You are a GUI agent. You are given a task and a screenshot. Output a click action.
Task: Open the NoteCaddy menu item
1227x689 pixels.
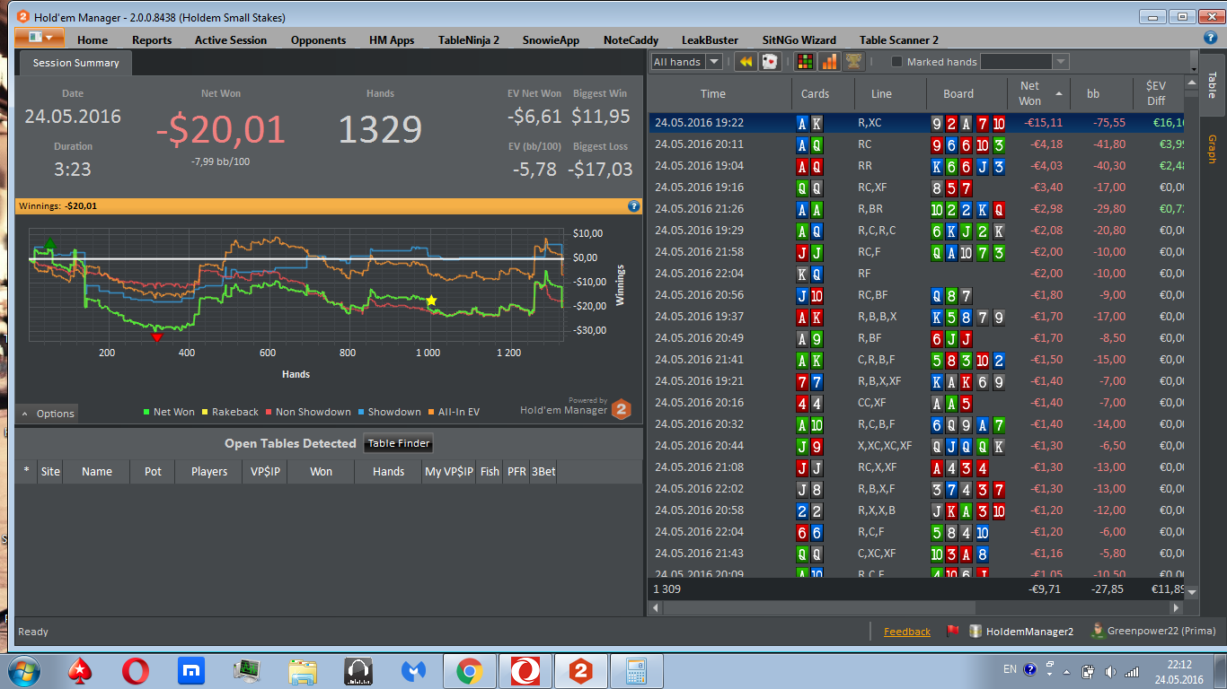(631, 39)
